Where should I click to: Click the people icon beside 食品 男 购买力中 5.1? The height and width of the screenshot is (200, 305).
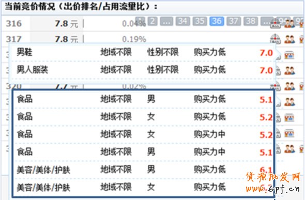click(x=289, y=149)
